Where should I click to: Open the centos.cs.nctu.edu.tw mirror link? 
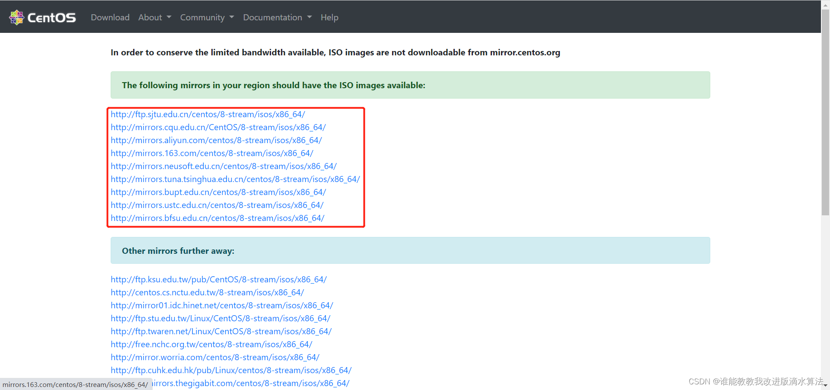[x=207, y=292]
